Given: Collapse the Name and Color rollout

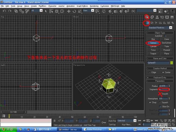Looking at the screenshot, I should coord(160,59).
